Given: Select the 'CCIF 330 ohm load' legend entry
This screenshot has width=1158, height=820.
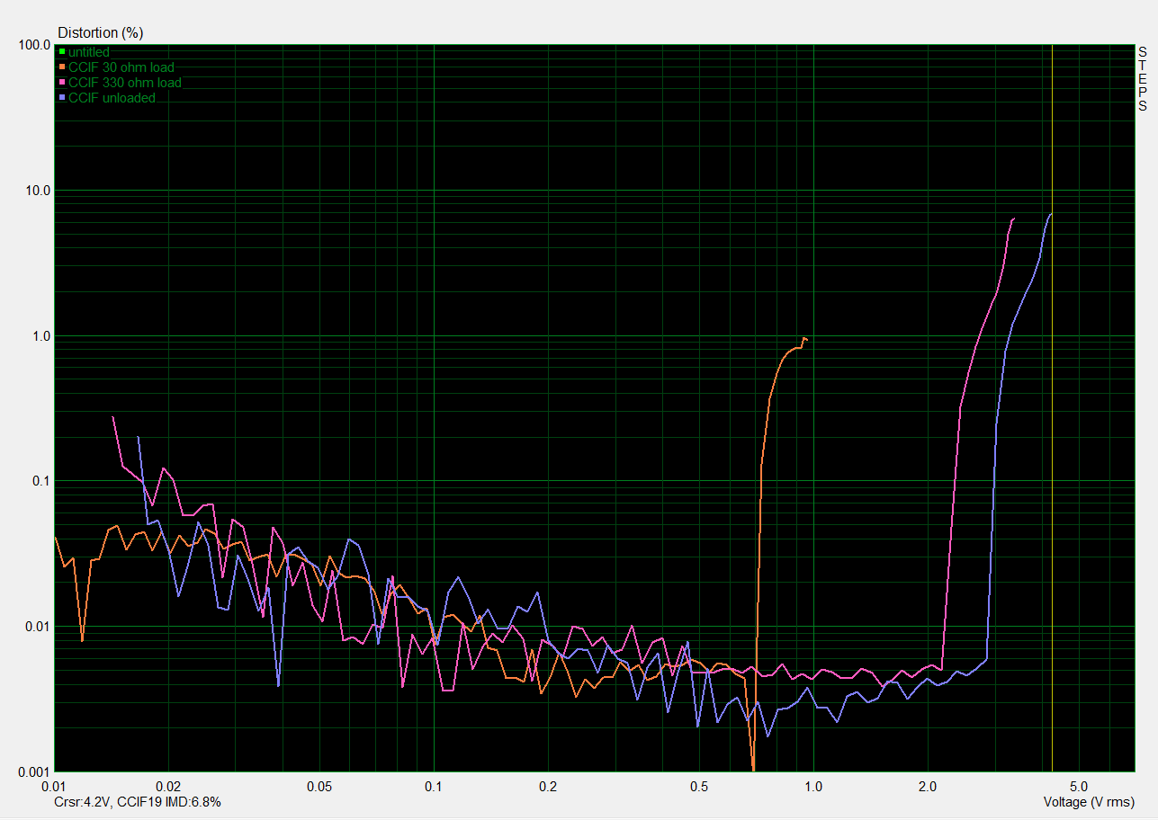Looking at the screenshot, I should point(124,83).
